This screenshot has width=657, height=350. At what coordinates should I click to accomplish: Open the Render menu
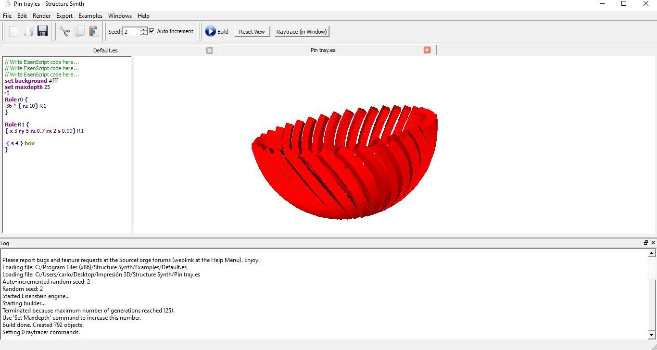tap(42, 16)
